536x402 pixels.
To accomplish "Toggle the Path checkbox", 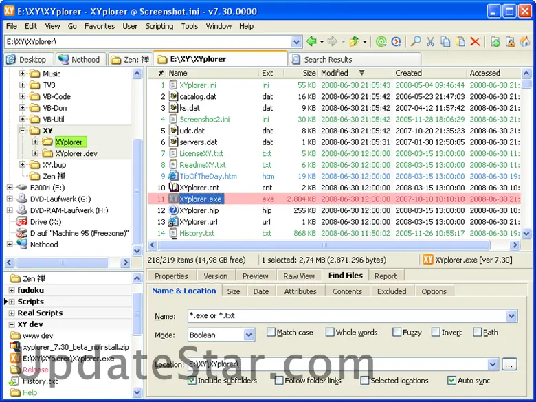I will 477,332.
